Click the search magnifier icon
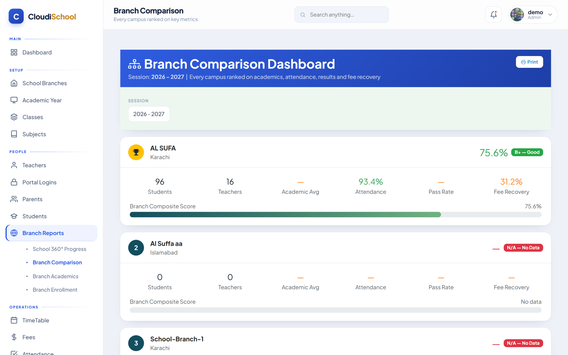The width and height of the screenshot is (568, 355). [x=303, y=15]
